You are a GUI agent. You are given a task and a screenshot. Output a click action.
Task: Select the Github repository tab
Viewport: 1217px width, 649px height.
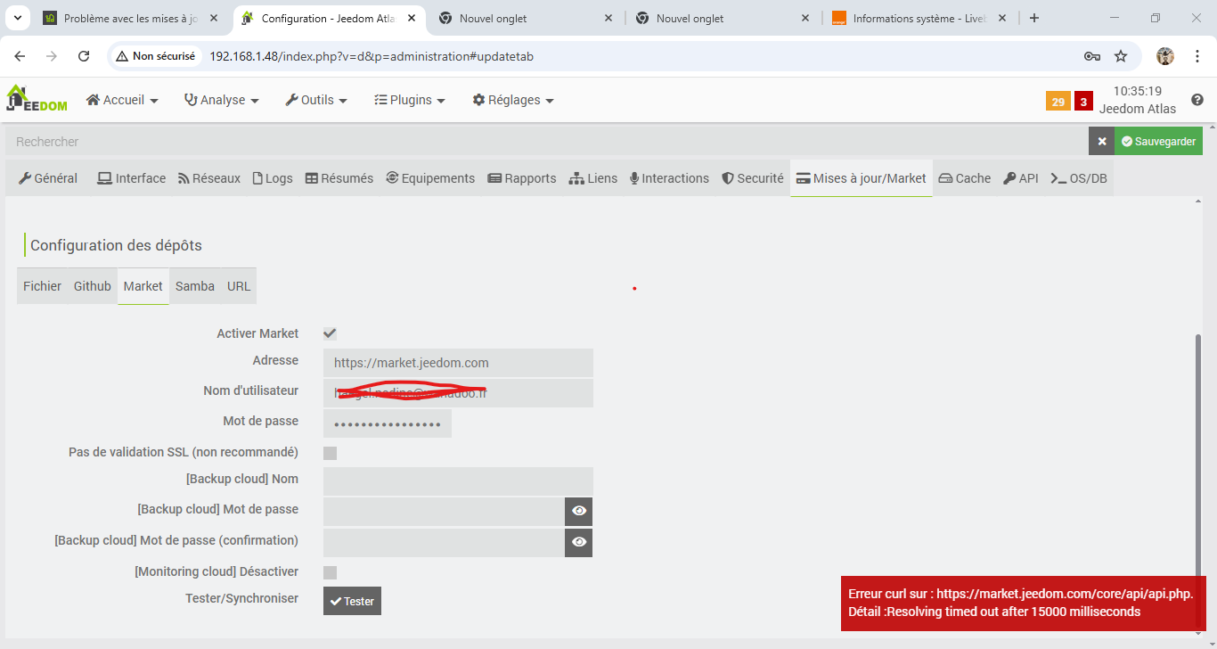93,286
